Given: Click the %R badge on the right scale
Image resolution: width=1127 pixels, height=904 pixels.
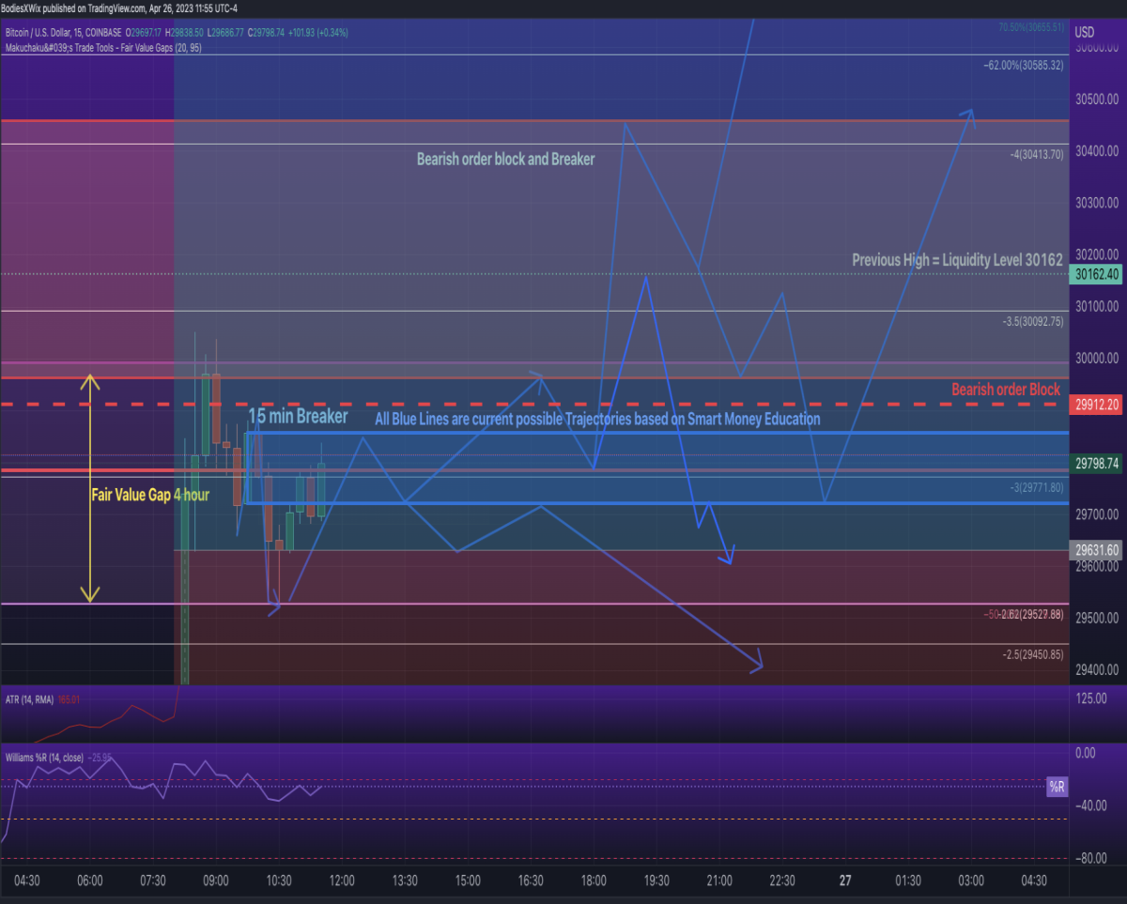Looking at the screenshot, I should (1058, 788).
